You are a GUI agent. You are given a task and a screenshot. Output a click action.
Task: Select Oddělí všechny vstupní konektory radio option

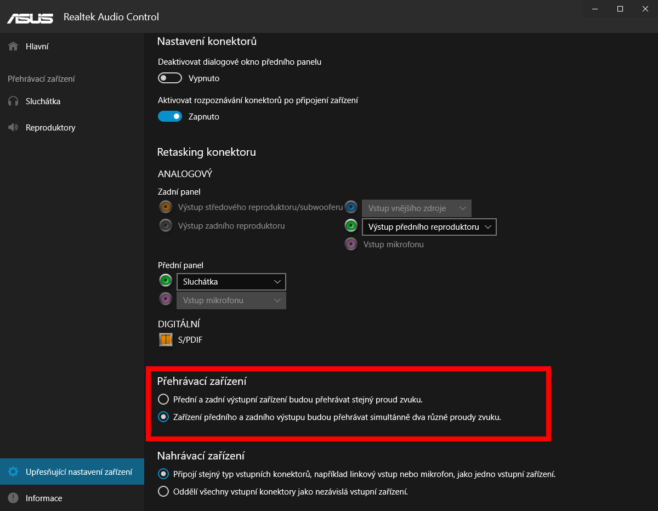click(163, 491)
